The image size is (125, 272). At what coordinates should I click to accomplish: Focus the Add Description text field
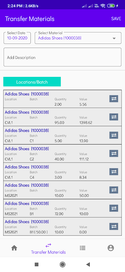[x=62, y=57]
